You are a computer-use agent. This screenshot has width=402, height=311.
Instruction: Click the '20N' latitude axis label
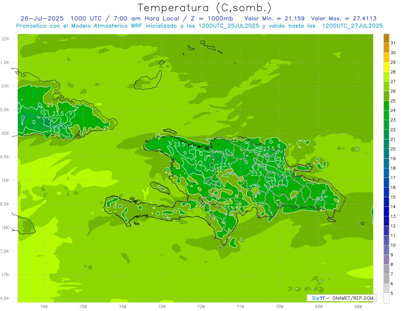(x=5, y=133)
